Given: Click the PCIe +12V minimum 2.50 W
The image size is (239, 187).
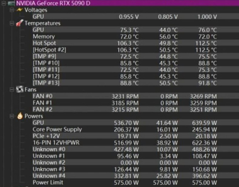Looking at the screenshot, I should coord(169,136).
